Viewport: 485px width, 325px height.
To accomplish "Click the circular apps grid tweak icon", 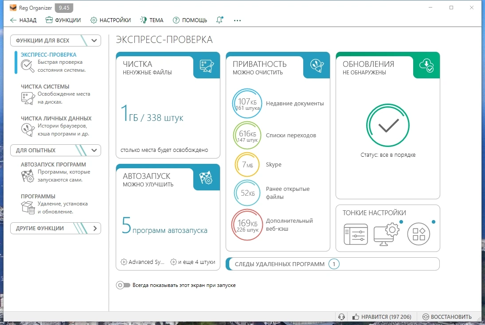I will pos(419,234).
